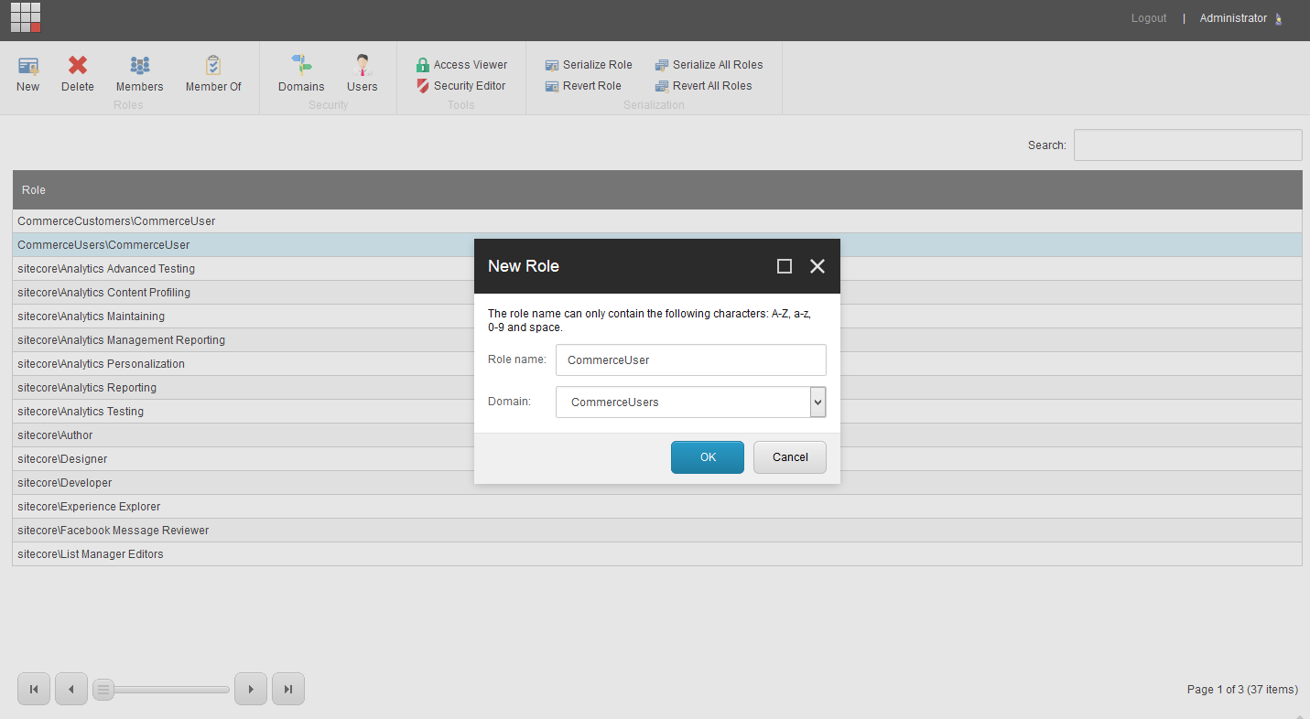Viewport: 1310px width, 719px height.
Task: Maximize the New Role dialog
Action: (x=785, y=266)
